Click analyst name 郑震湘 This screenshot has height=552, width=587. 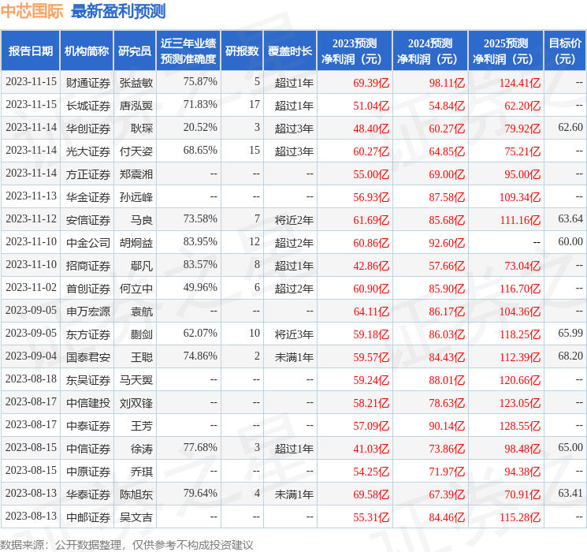coord(136,174)
